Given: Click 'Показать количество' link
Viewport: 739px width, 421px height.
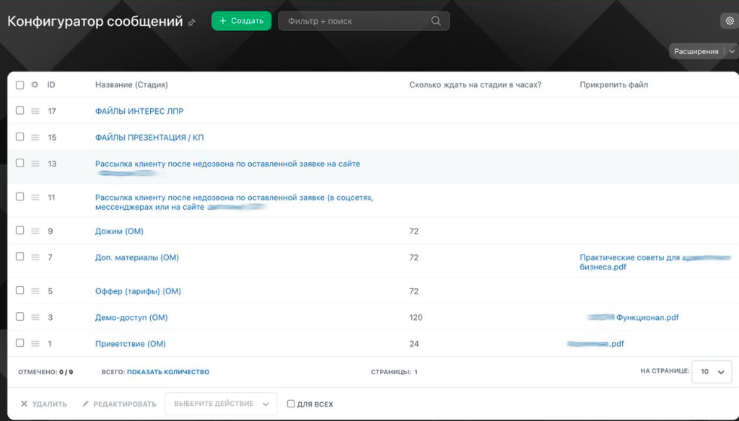Looking at the screenshot, I should (x=168, y=372).
